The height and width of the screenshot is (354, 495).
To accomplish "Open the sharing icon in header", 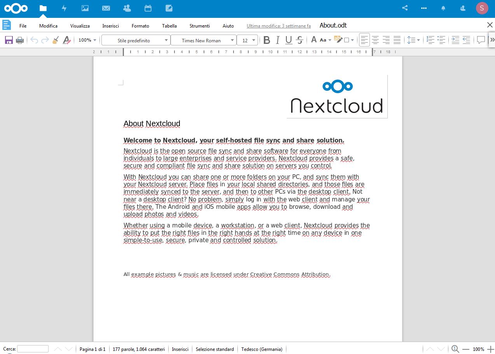I will pyautogui.click(x=405, y=8).
